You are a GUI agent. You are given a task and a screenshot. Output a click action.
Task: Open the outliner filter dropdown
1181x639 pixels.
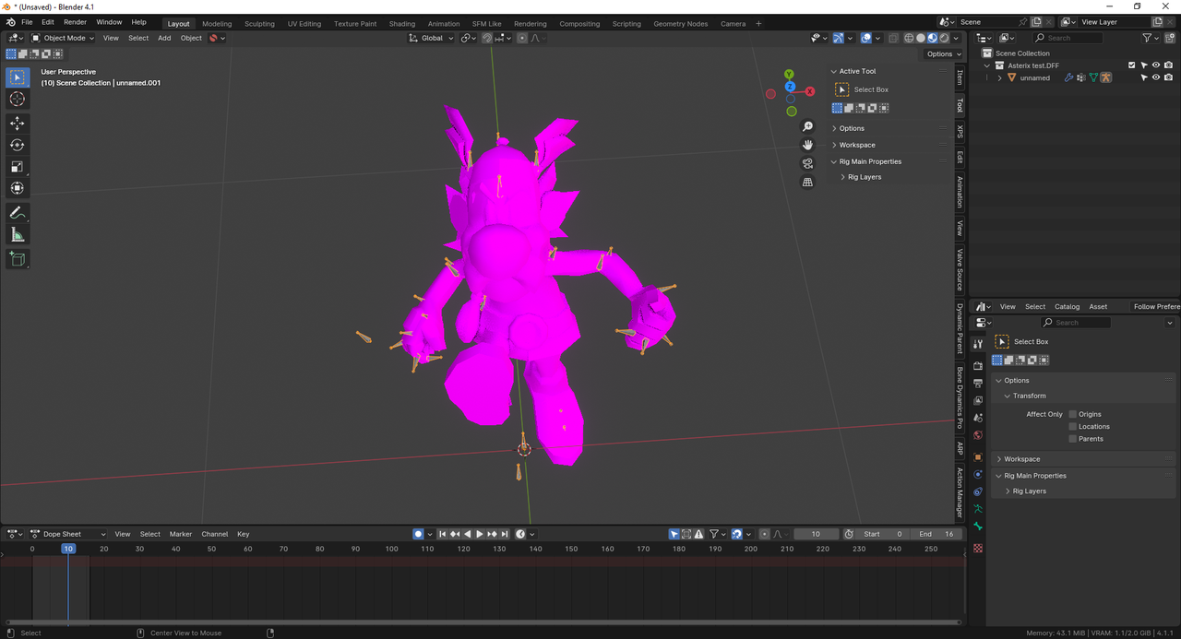click(1151, 38)
